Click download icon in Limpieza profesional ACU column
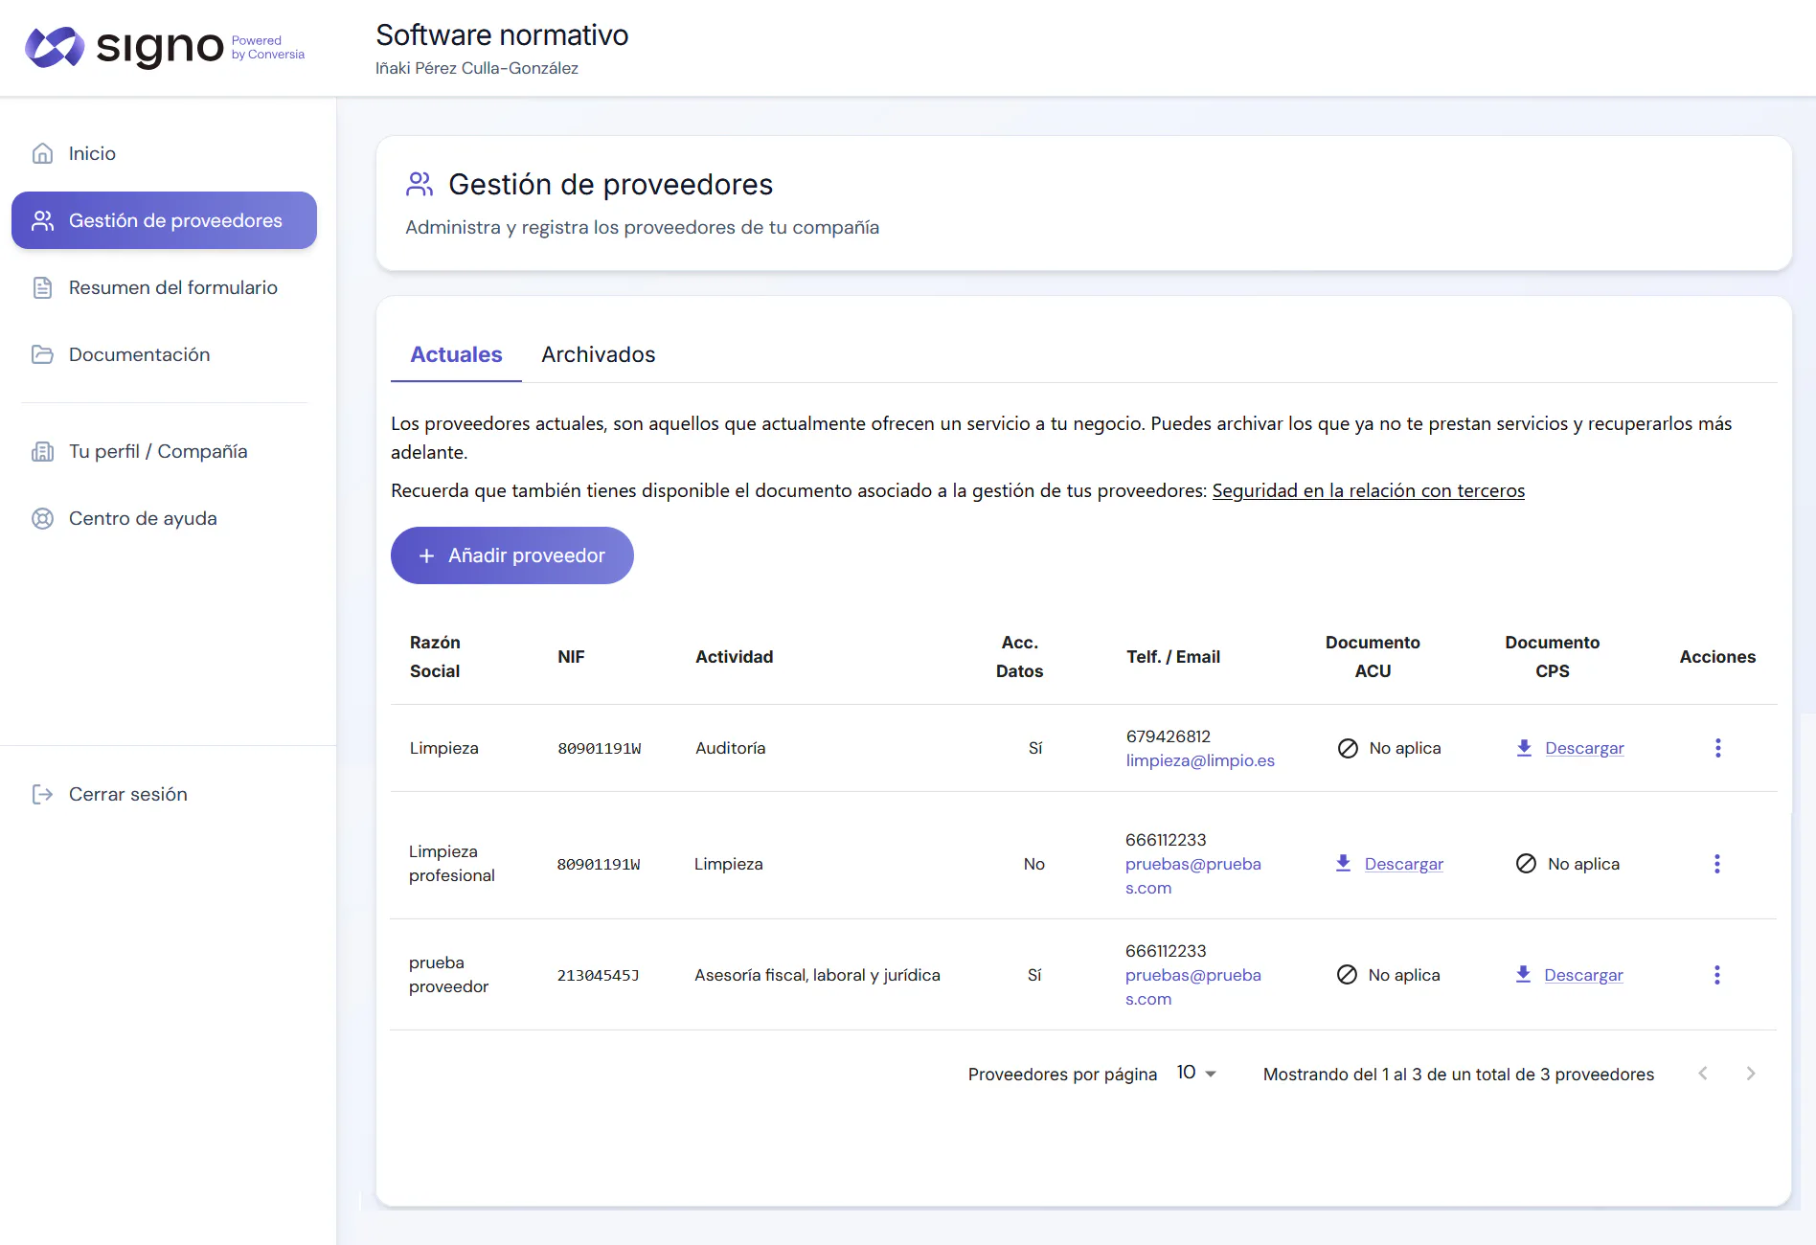 [x=1343, y=864]
